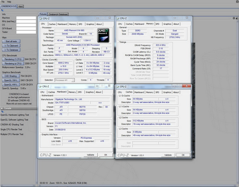Screen dimensions: 239x187
Task: Open the Memory tab in the Mainboard window
Action: [x=72, y=92]
